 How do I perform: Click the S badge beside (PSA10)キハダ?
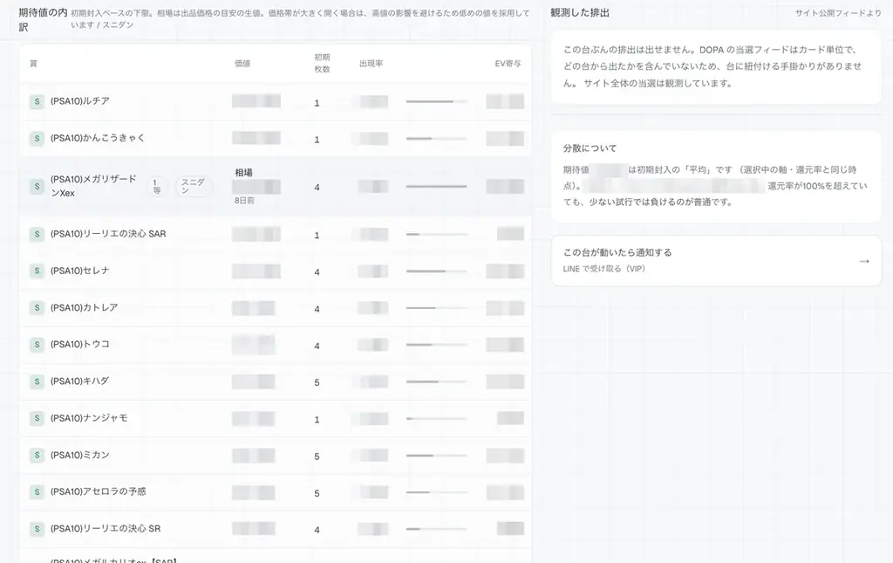click(37, 381)
